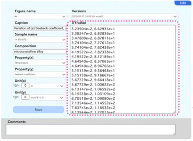Click the Save button
Image resolution: width=193 pixels, height=141 pixels.
[39, 110]
